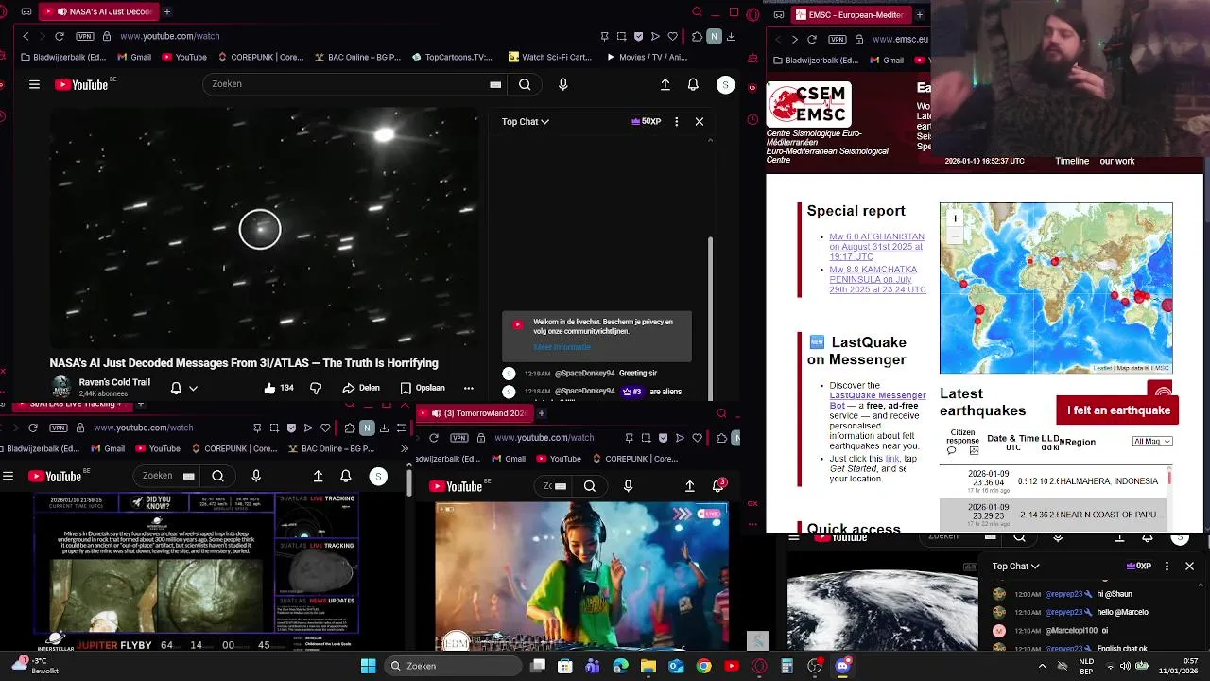
Task: Add new tab next to NASA tab
Action: (x=166, y=11)
